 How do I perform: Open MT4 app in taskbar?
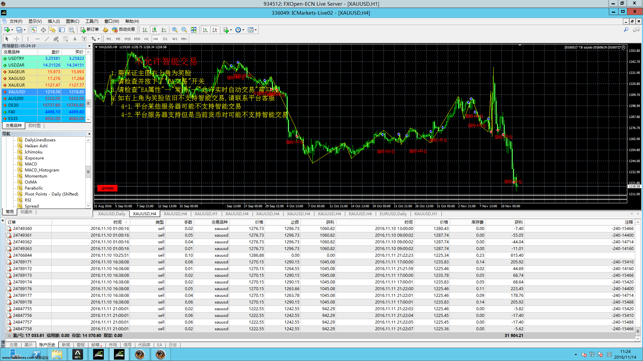point(77,354)
